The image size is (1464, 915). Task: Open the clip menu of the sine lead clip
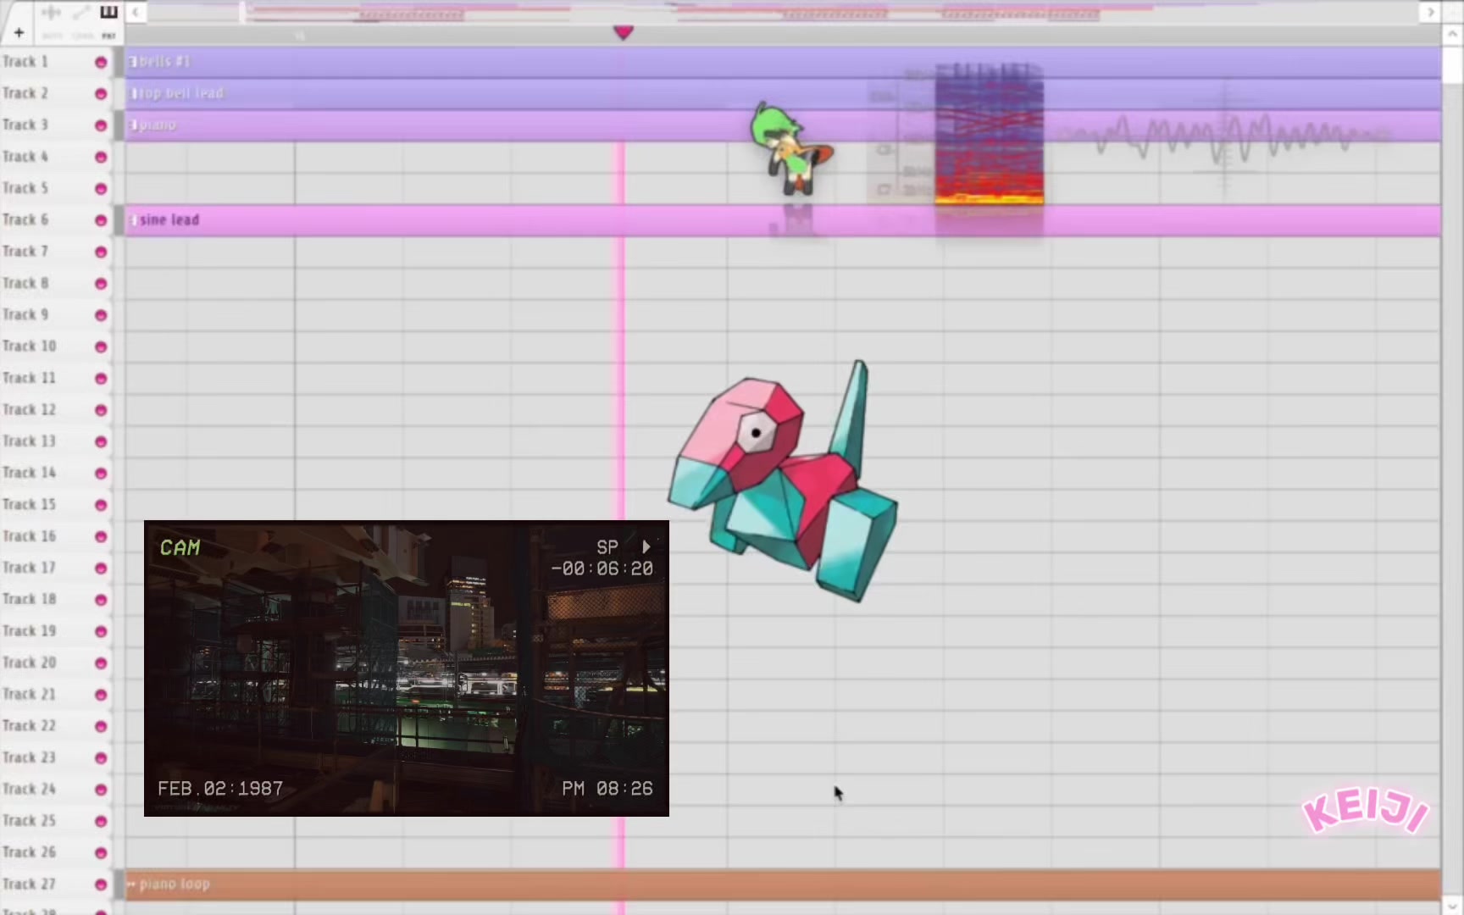coord(133,220)
